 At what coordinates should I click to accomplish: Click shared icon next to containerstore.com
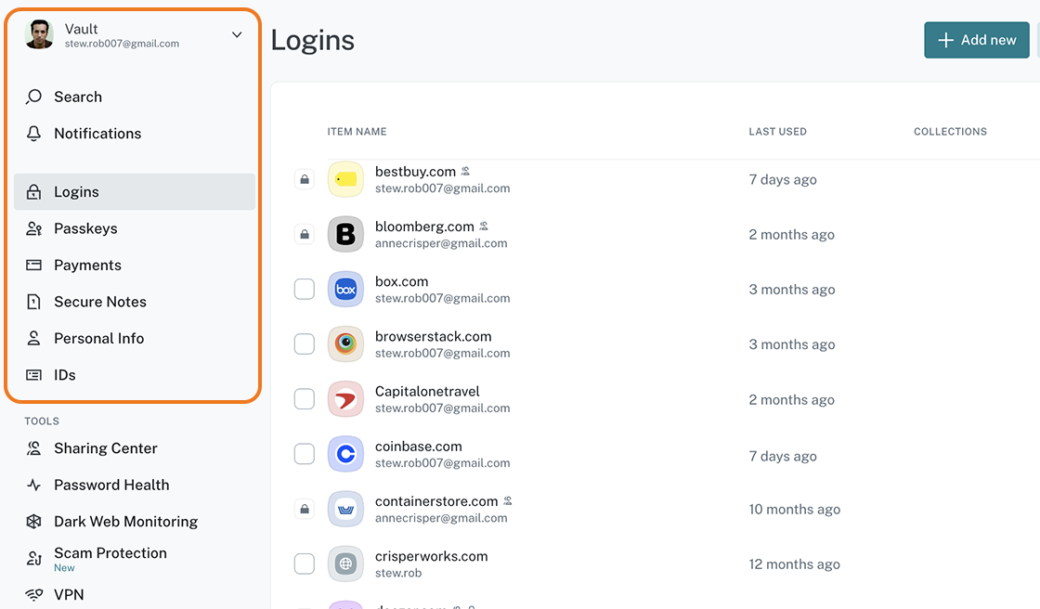(507, 501)
